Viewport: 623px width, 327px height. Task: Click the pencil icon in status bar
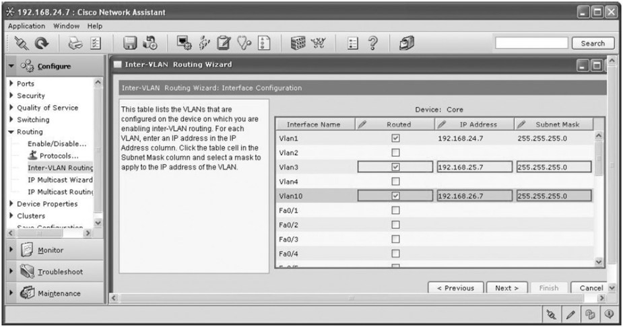570,315
